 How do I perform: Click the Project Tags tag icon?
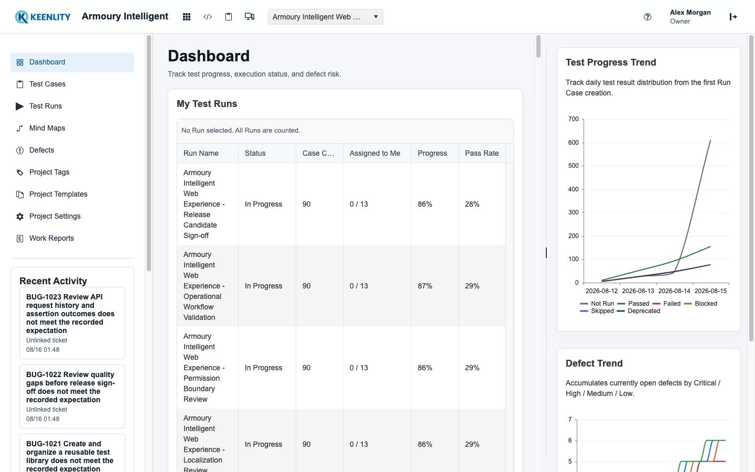[x=20, y=173]
